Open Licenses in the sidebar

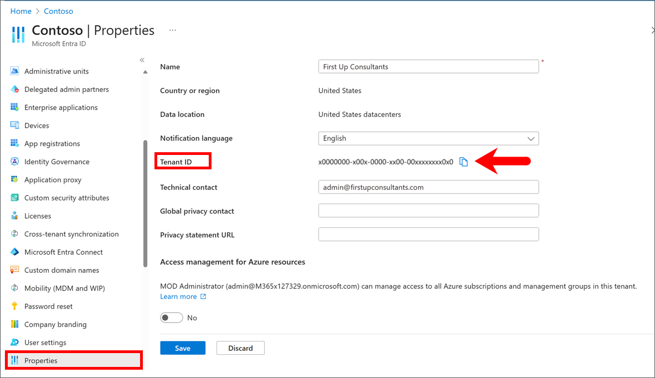point(38,215)
